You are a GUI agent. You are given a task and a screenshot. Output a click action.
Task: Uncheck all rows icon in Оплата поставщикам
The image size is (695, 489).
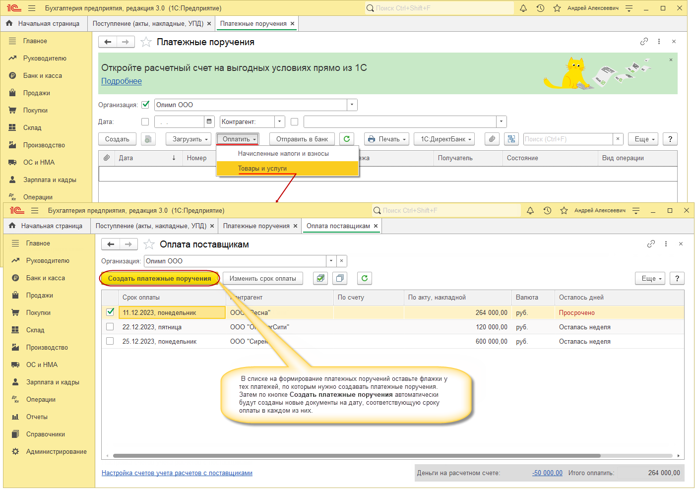(340, 278)
